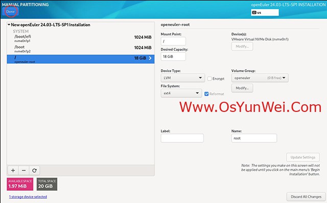This screenshot has height=203, width=327.
Task: Edit the Desired Capacity 18 GiB field
Action: (x=173, y=56)
